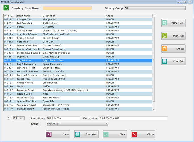Click the Delete button label
Screen dimensions: 194x142
pos(180,48)
